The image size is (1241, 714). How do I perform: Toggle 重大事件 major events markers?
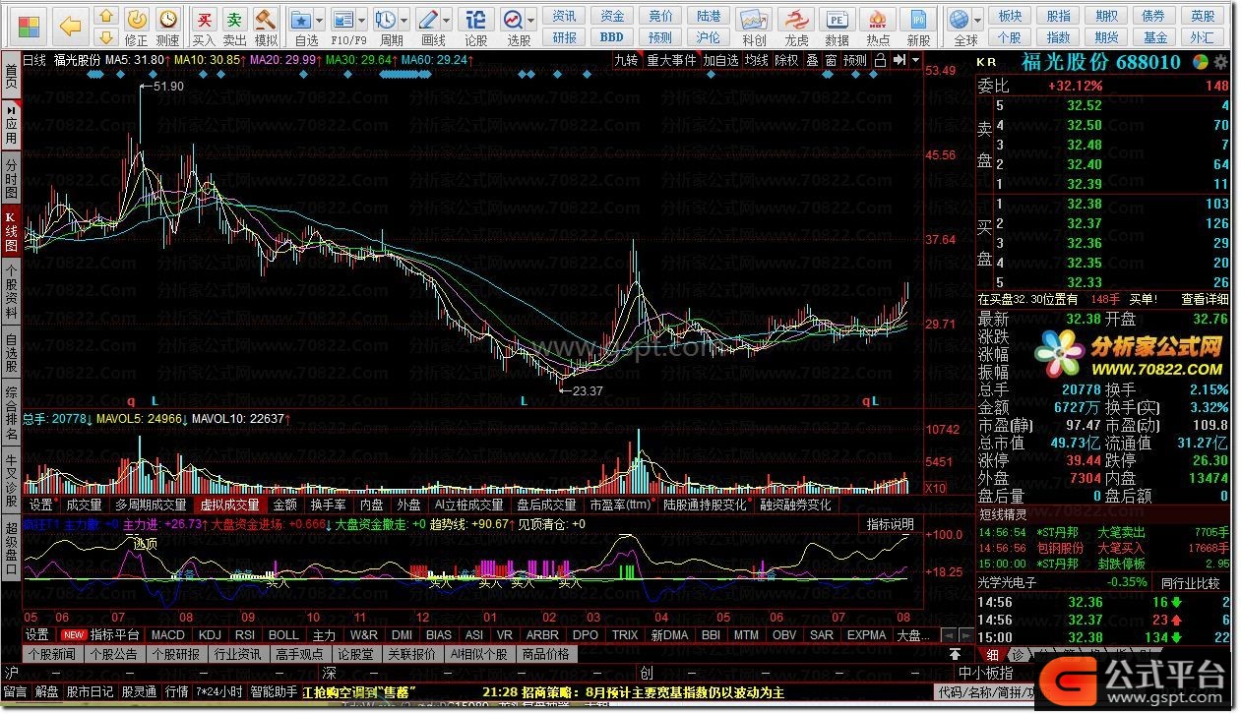coord(671,60)
